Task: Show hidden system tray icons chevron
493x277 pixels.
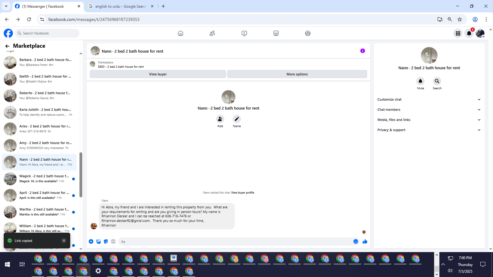Action: (x=443, y=264)
